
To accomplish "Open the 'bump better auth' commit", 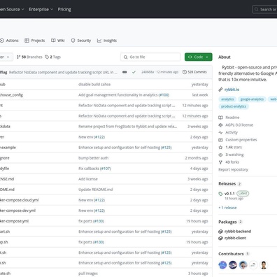I will click(x=94, y=158).
